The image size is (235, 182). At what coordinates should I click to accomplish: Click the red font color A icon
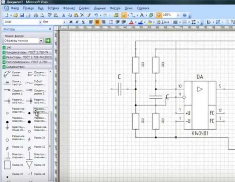tap(131, 22)
